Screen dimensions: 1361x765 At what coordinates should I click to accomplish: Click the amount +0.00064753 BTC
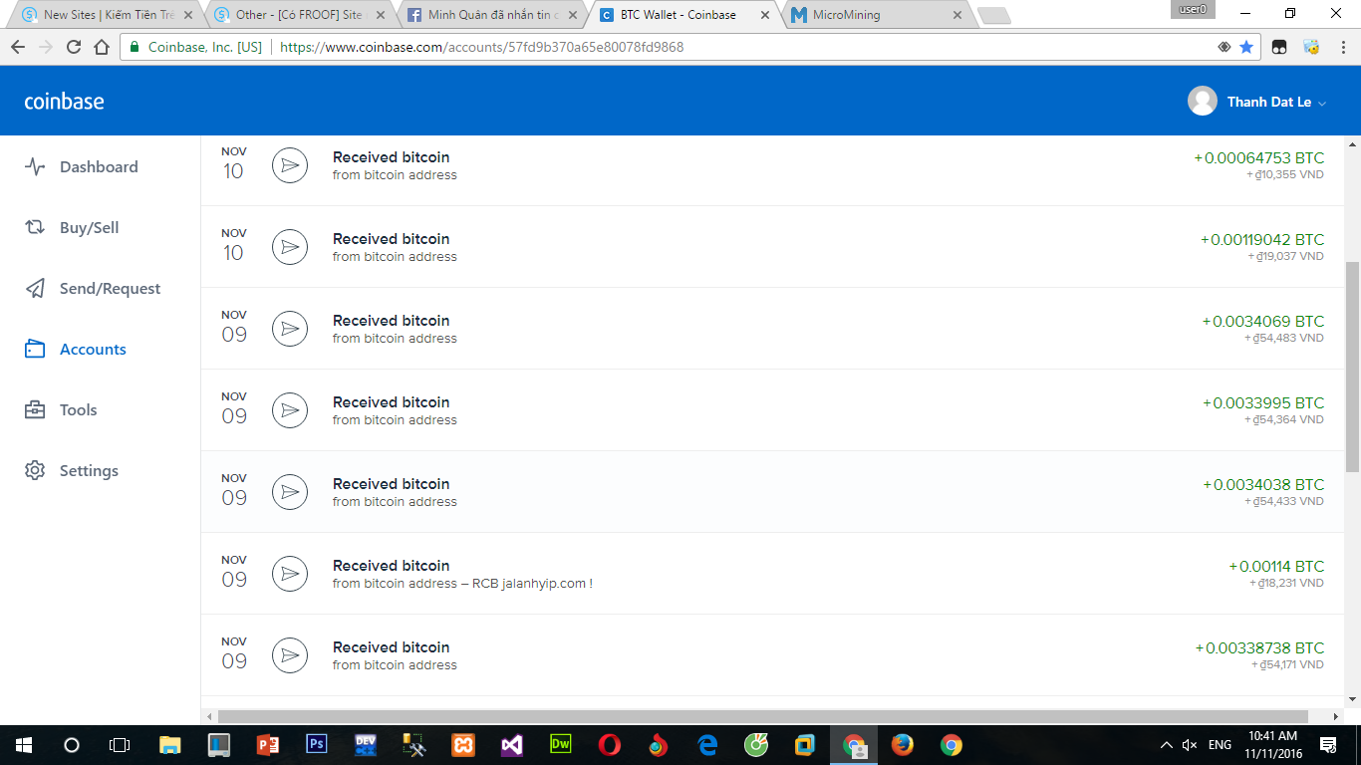[1259, 157]
